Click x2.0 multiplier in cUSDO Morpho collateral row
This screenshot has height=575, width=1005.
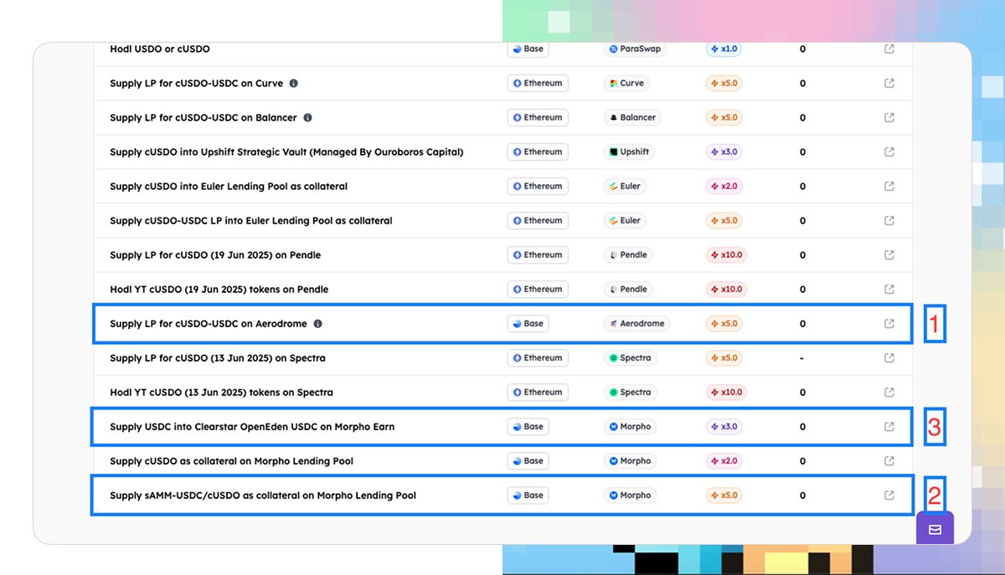point(724,460)
